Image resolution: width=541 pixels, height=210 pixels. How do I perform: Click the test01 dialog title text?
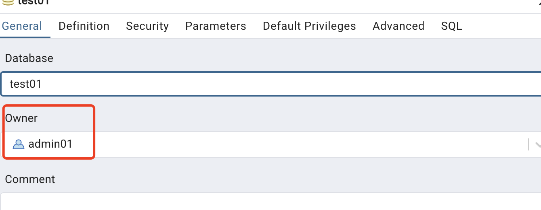coord(34,2)
